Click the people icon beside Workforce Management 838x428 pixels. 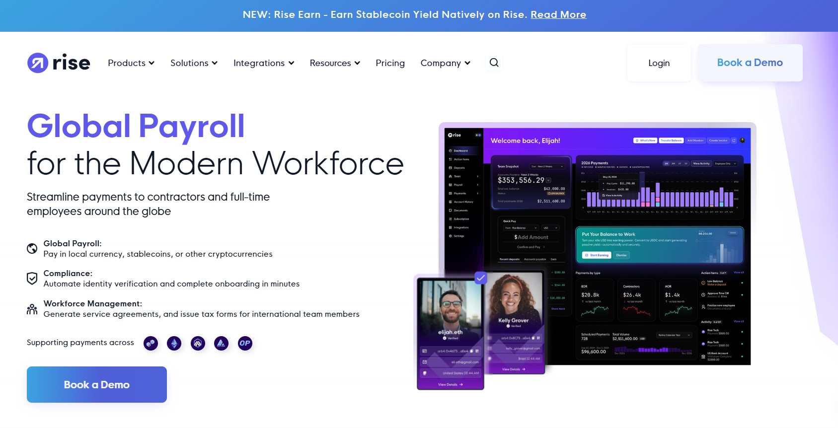32,309
